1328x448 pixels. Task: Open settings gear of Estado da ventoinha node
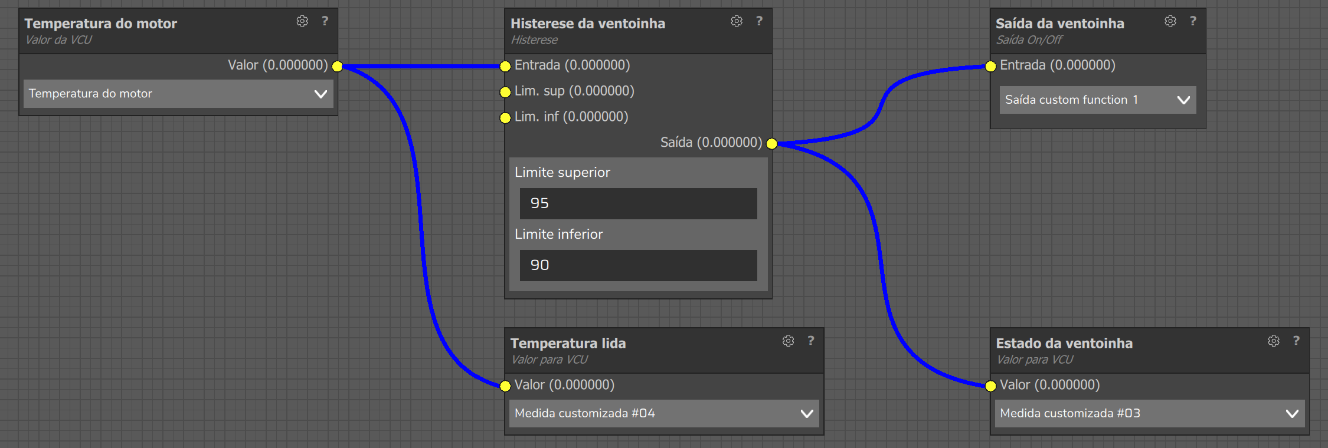click(x=1274, y=341)
